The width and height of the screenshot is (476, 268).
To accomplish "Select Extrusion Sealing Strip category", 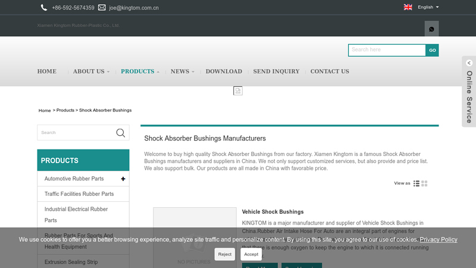I will (x=71, y=262).
